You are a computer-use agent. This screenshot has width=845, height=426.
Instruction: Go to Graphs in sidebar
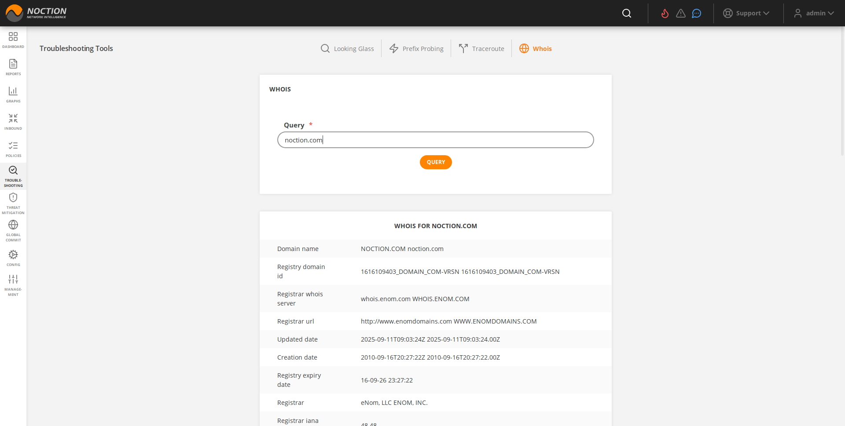pos(13,94)
